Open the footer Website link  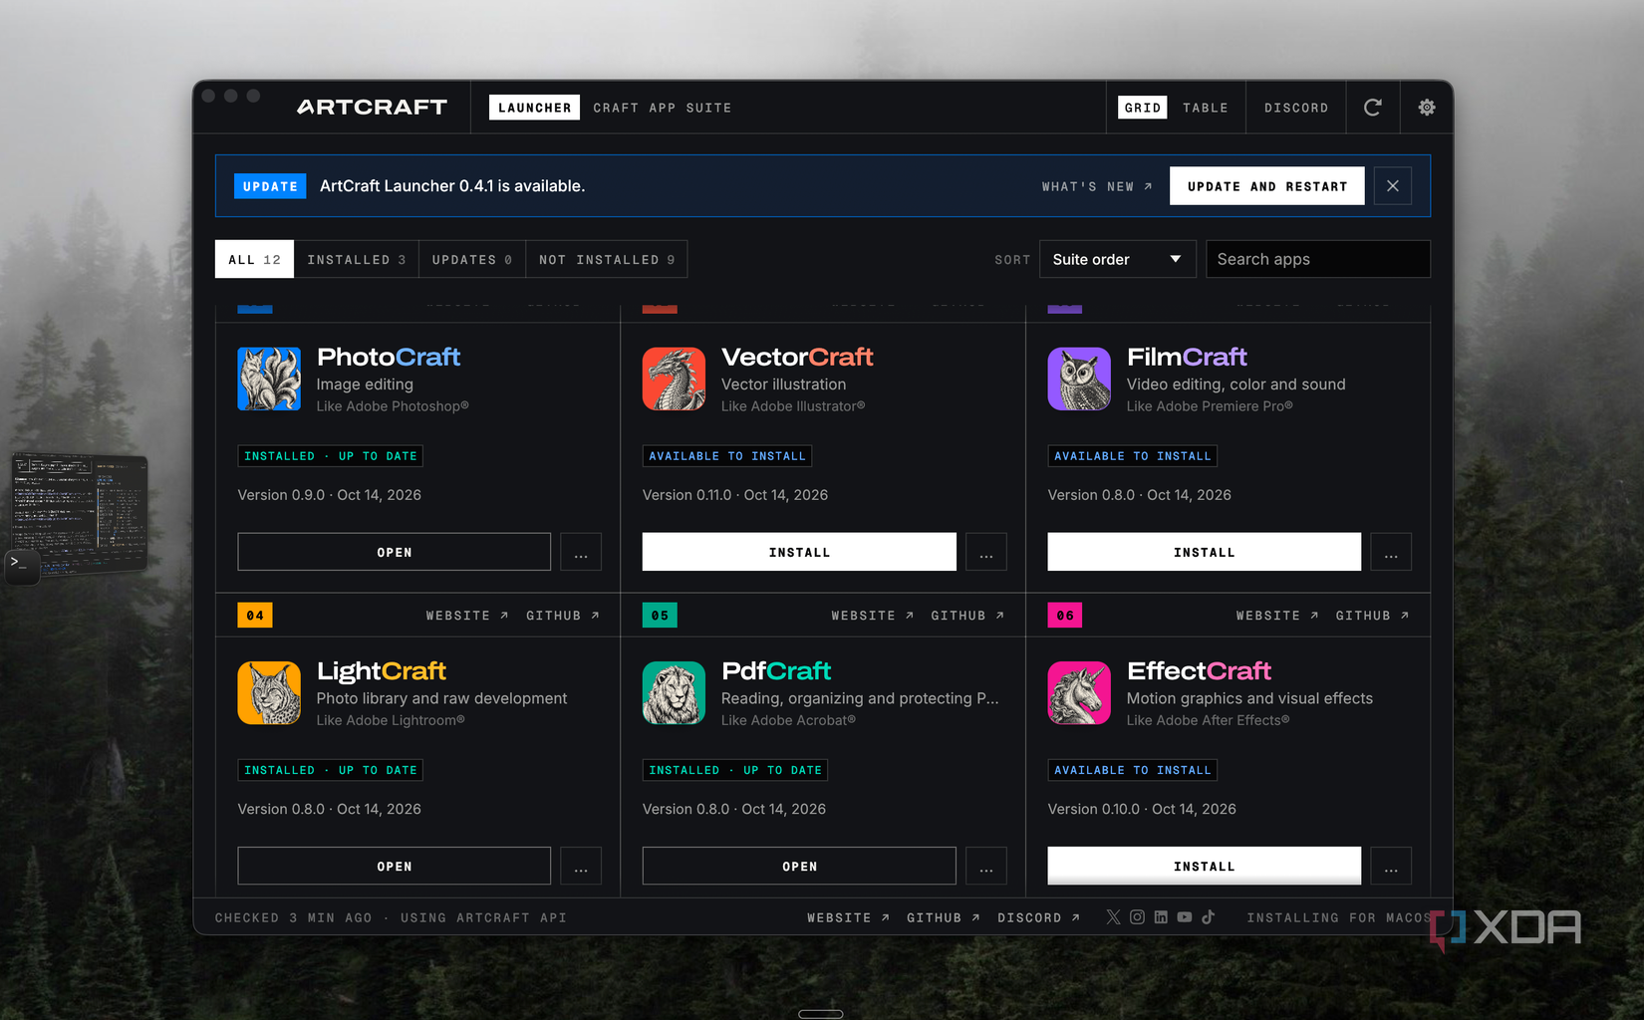[x=848, y=917]
